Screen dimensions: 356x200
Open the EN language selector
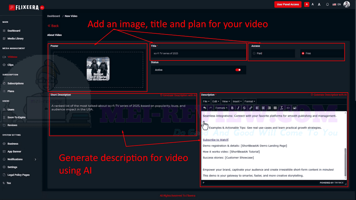336,4
